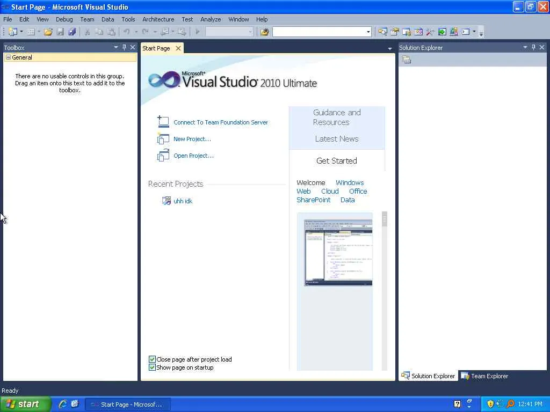
Task: Click the New Project... link
Action: point(192,139)
